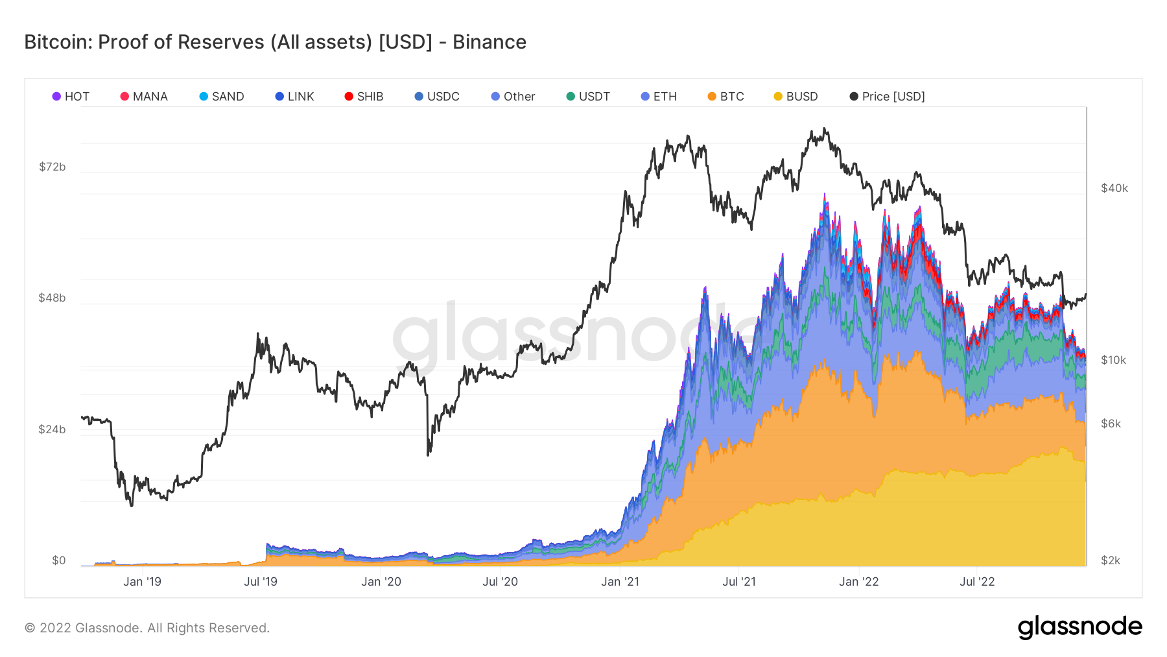The image size is (1167, 657).
Task: Click the Price [USD] legend label text
Action: coord(893,97)
